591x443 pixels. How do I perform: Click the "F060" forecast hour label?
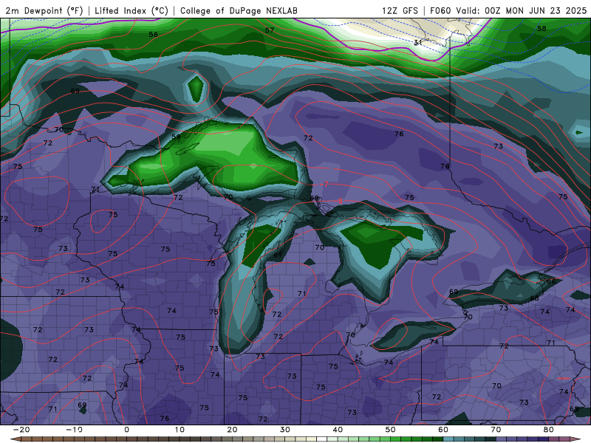tap(440, 10)
